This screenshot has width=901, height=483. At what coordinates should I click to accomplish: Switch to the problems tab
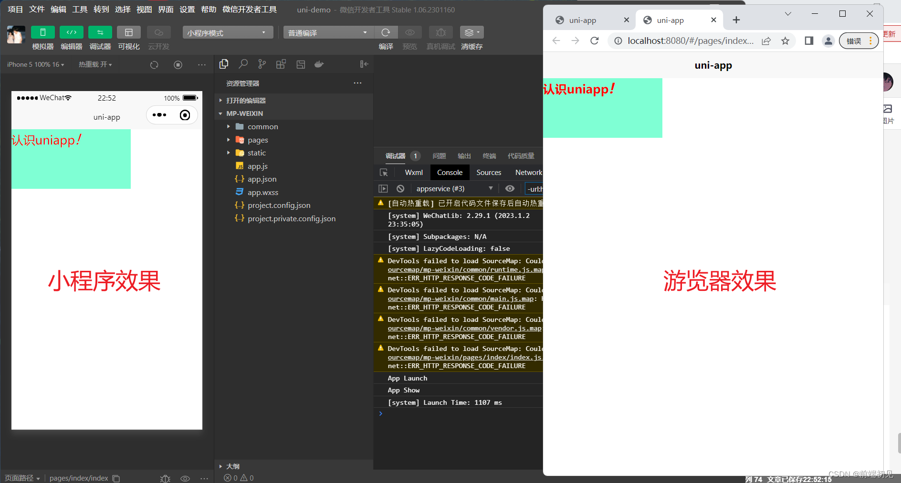point(439,156)
